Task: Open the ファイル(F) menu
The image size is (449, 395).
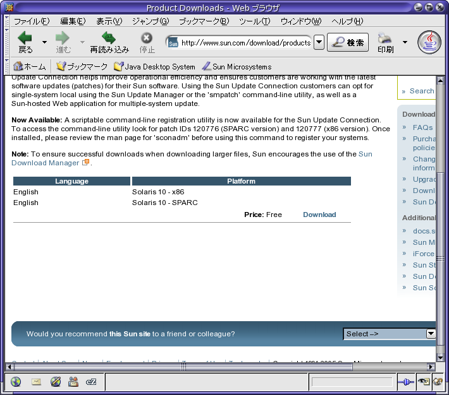Action: (x=32, y=21)
